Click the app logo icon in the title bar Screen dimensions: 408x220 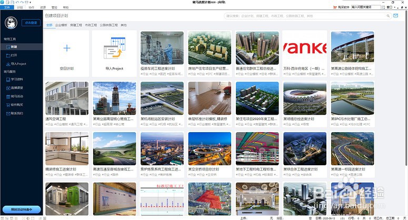tap(2, 2)
